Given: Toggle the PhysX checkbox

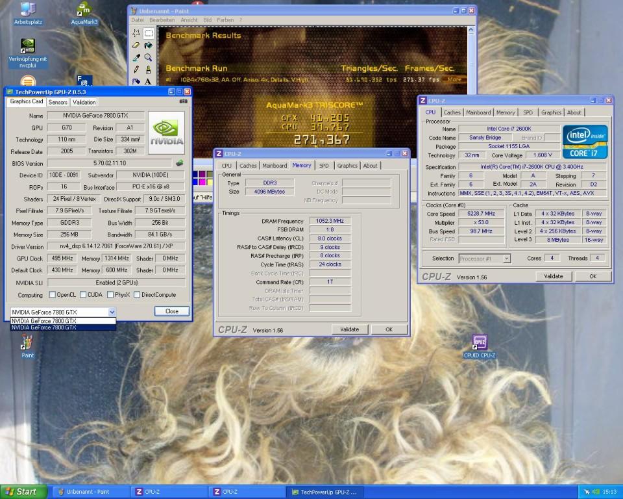Looking at the screenshot, I should [110, 295].
